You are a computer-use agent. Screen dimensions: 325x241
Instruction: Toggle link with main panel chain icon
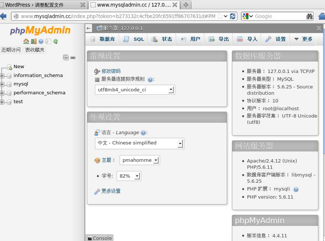73,58
